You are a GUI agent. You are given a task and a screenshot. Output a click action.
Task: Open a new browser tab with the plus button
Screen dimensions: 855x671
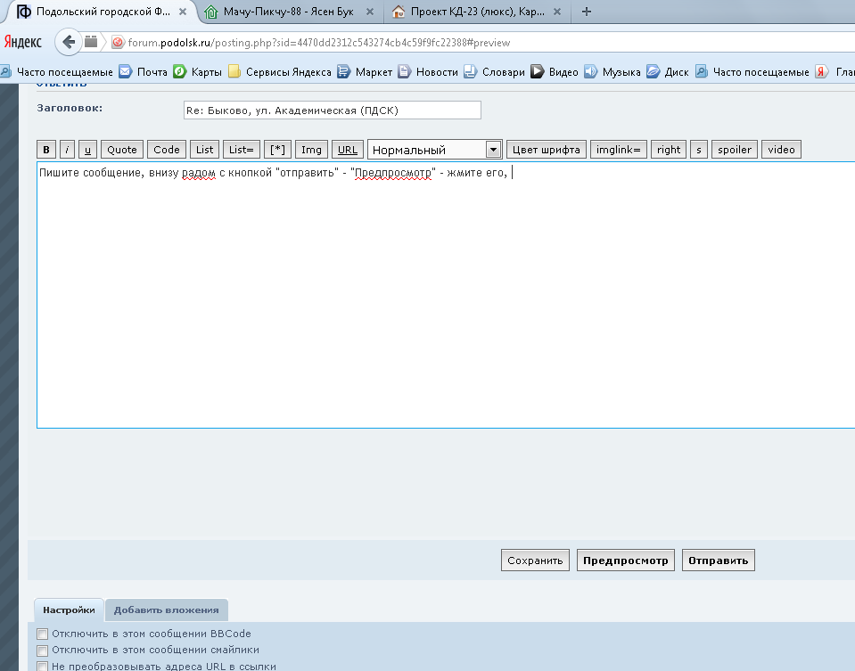[586, 12]
